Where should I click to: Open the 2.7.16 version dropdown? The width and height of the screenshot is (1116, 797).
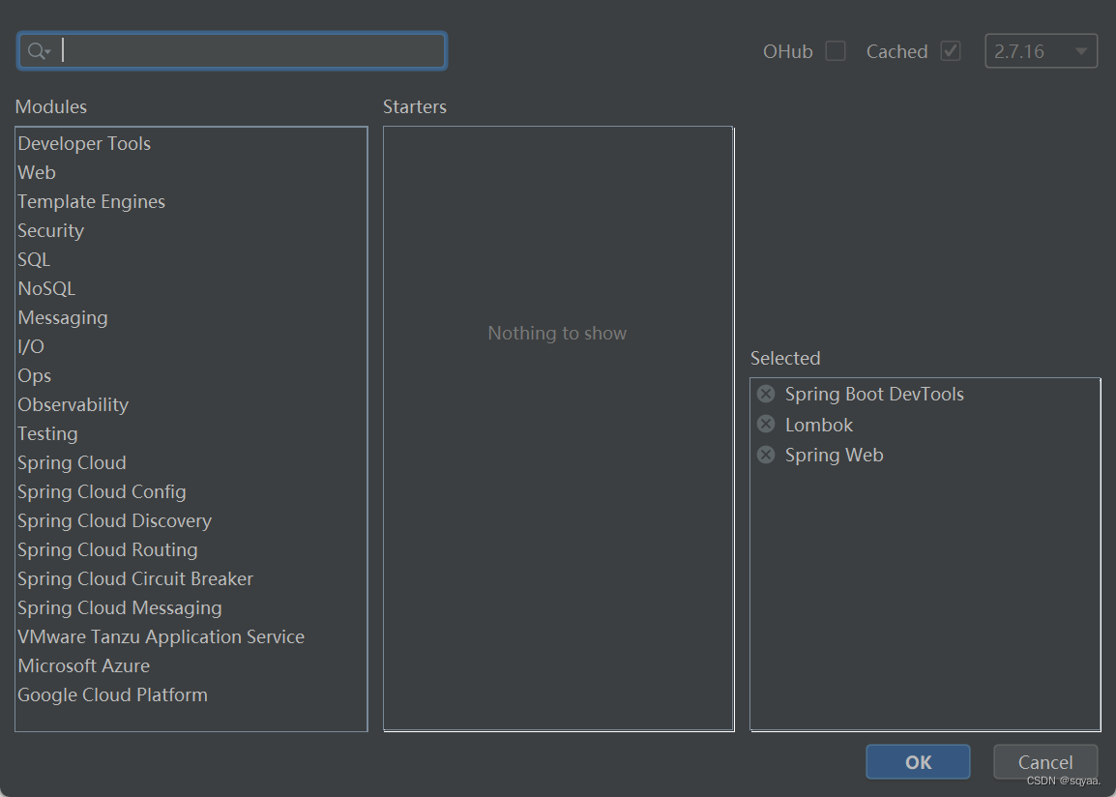pos(1041,50)
